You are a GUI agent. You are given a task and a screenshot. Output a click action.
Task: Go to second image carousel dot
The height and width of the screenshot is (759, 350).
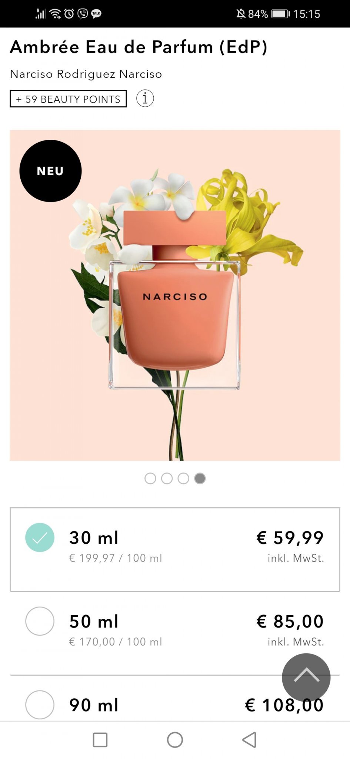pos(167,478)
